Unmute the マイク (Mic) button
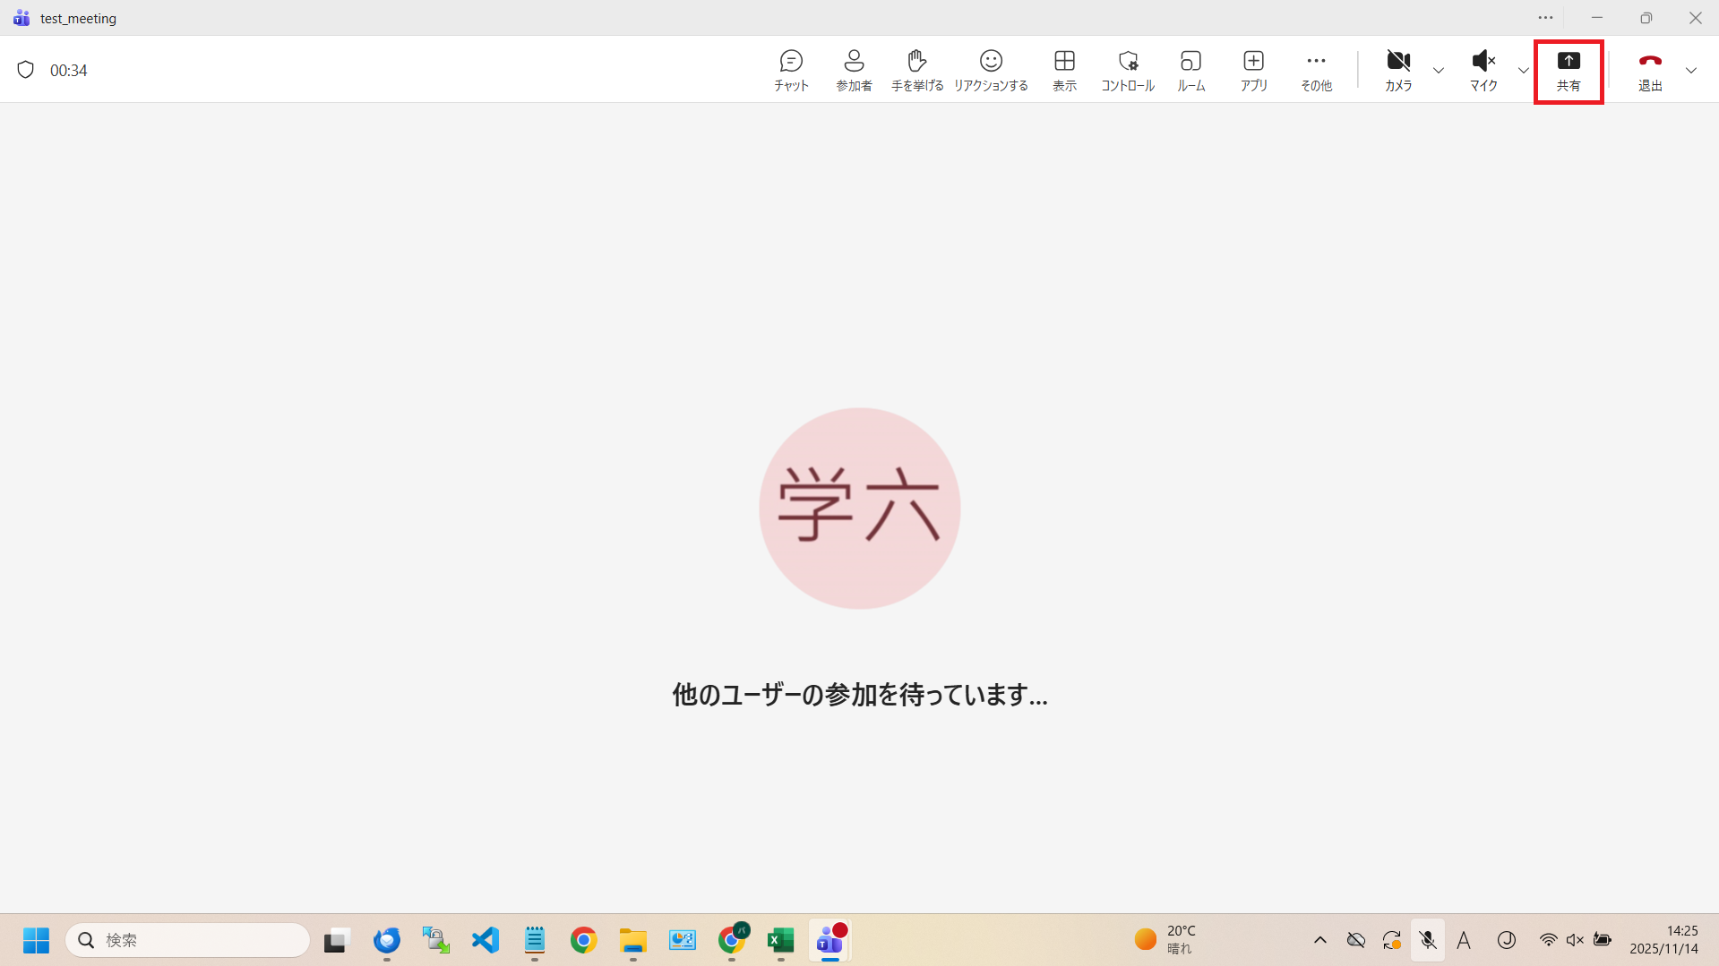 (1483, 70)
